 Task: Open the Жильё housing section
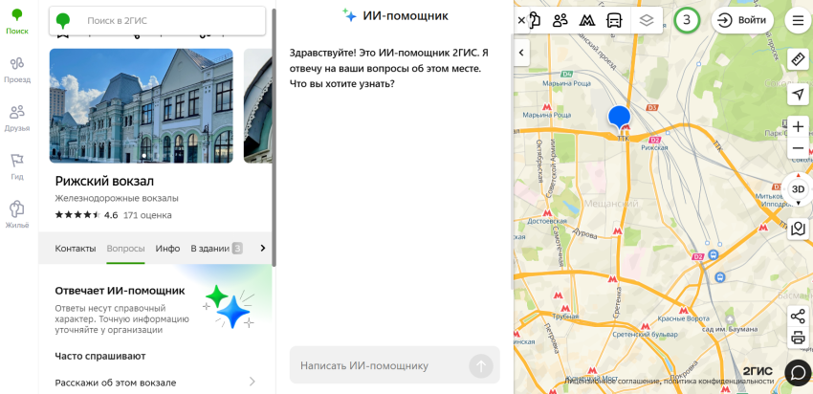(17, 214)
